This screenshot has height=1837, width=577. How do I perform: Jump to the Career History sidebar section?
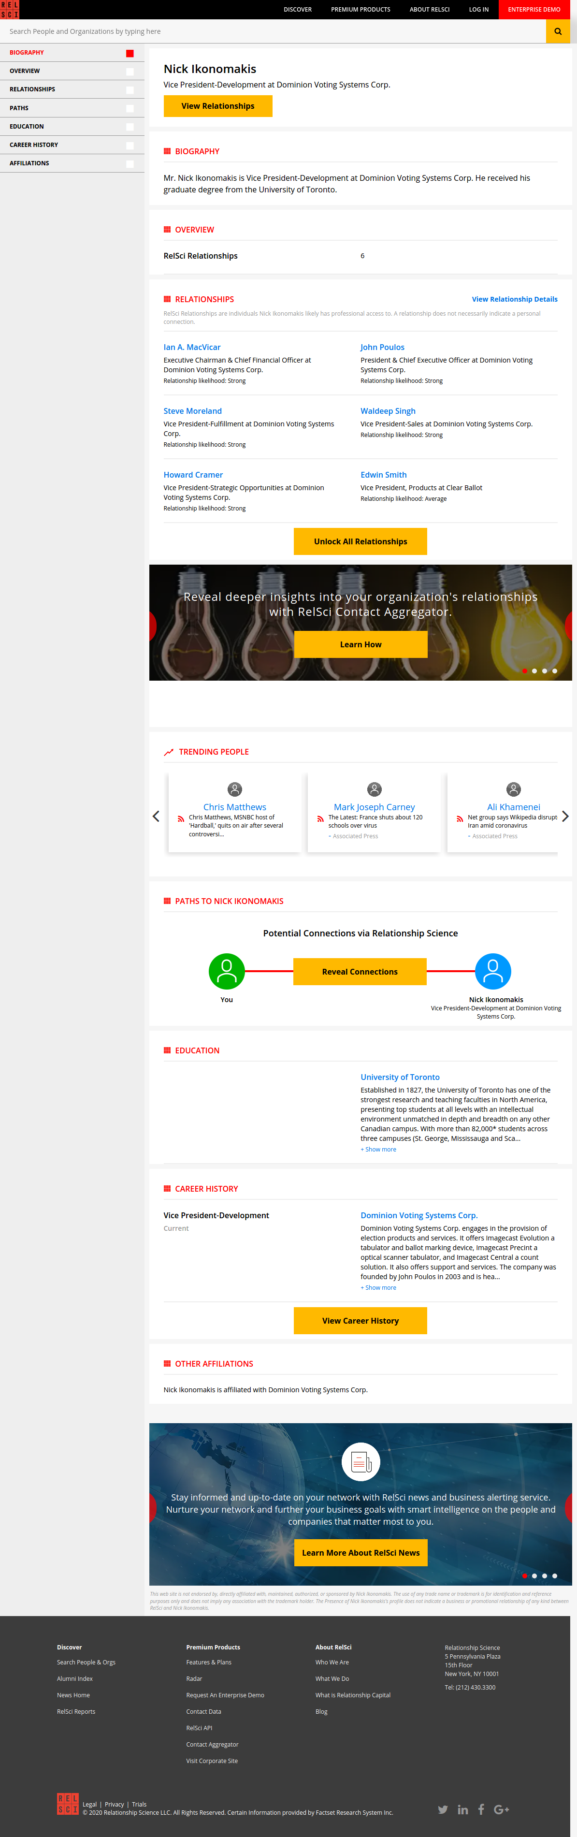click(72, 146)
